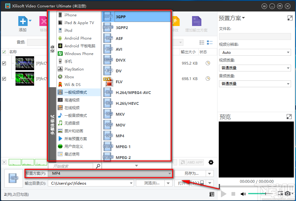
Task: Take a snapshot with camera icon
Action: [288, 194]
